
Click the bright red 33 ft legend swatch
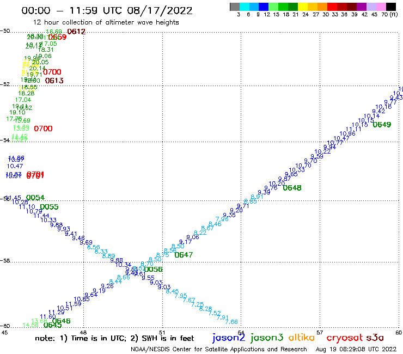click(332, 7)
